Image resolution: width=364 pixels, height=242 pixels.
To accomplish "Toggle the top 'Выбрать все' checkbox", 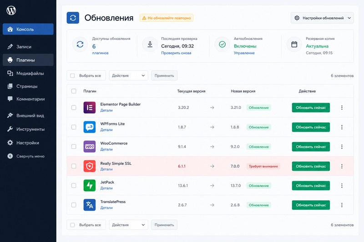I will [x=72, y=76].
